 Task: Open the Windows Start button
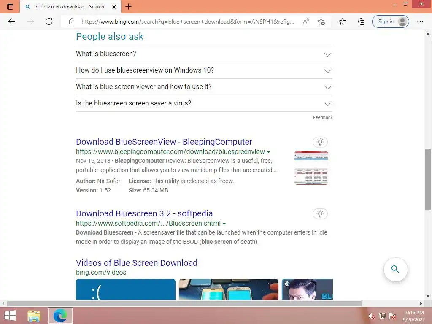point(10,316)
